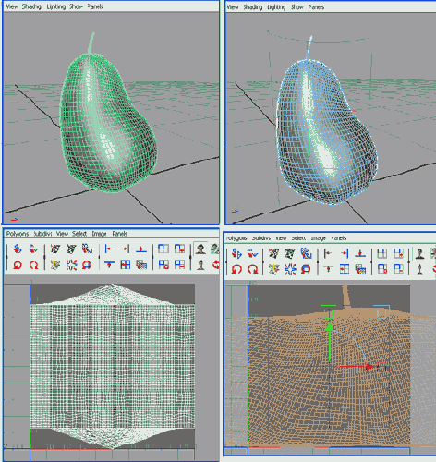Click Split UVs icon in orange-textured UV editor
436x462 pixels.
point(273,270)
